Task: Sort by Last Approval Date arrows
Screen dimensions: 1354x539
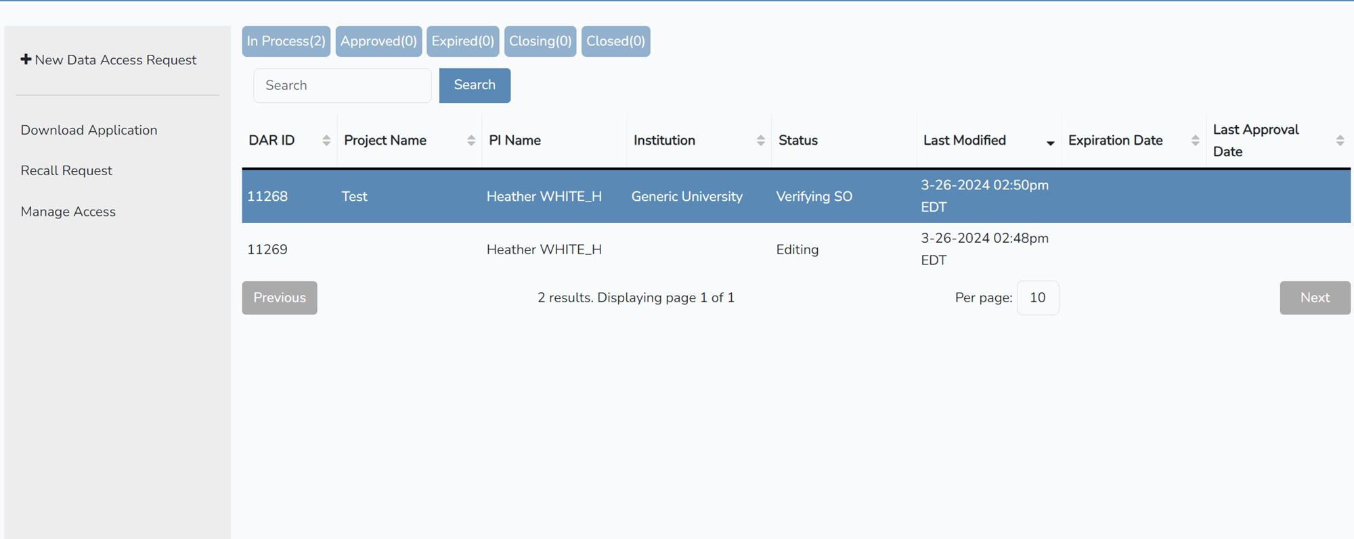Action: point(1340,141)
